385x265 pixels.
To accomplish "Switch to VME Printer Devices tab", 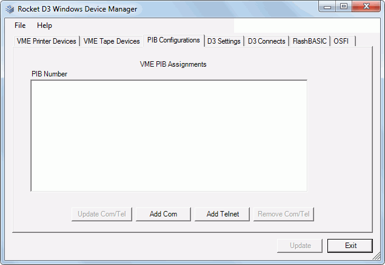I will click(47, 41).
